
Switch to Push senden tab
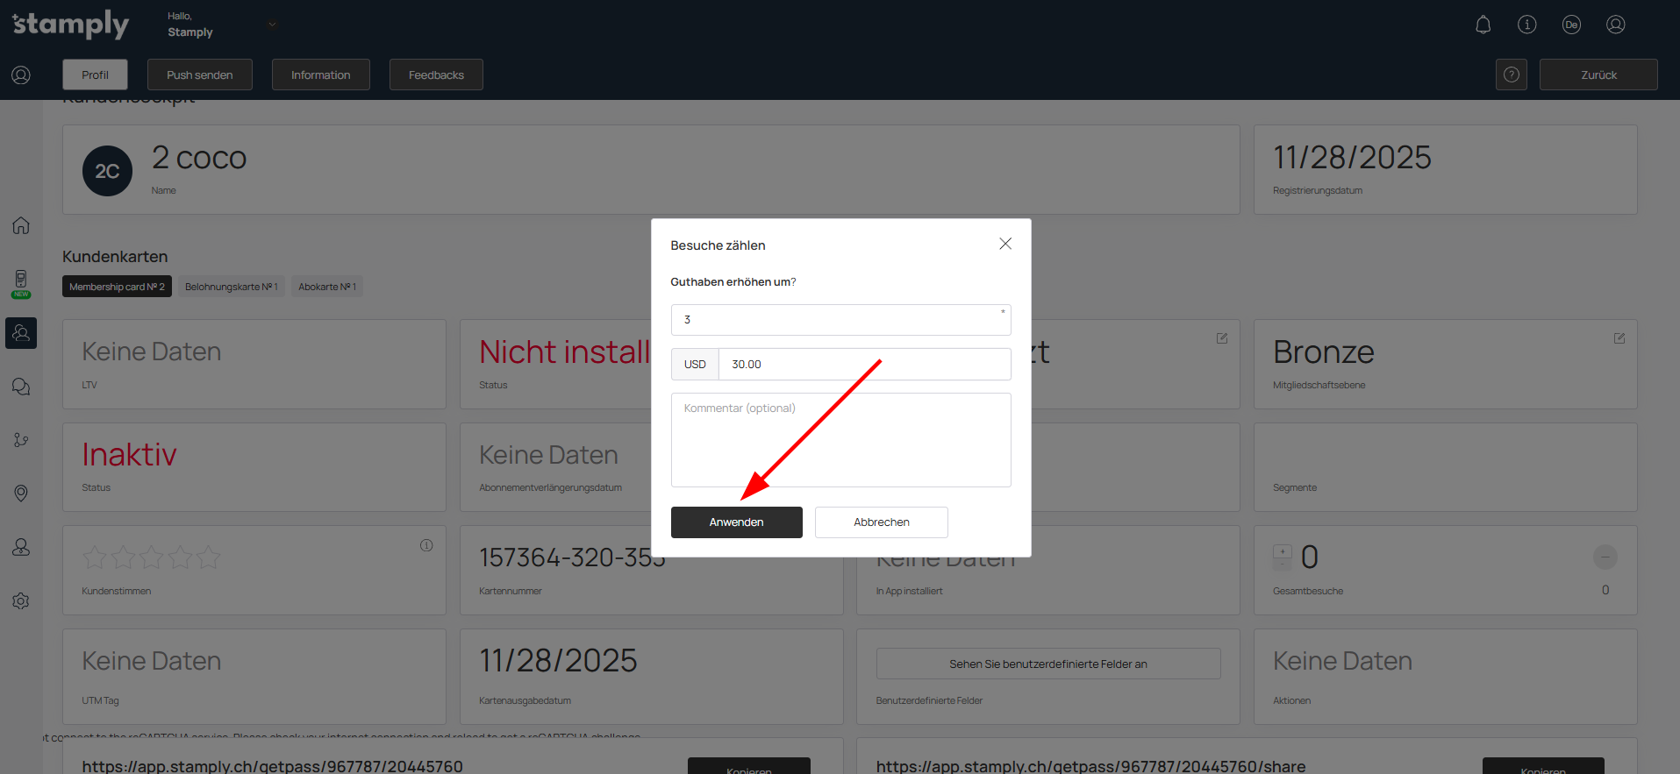[x=199, y=75]
